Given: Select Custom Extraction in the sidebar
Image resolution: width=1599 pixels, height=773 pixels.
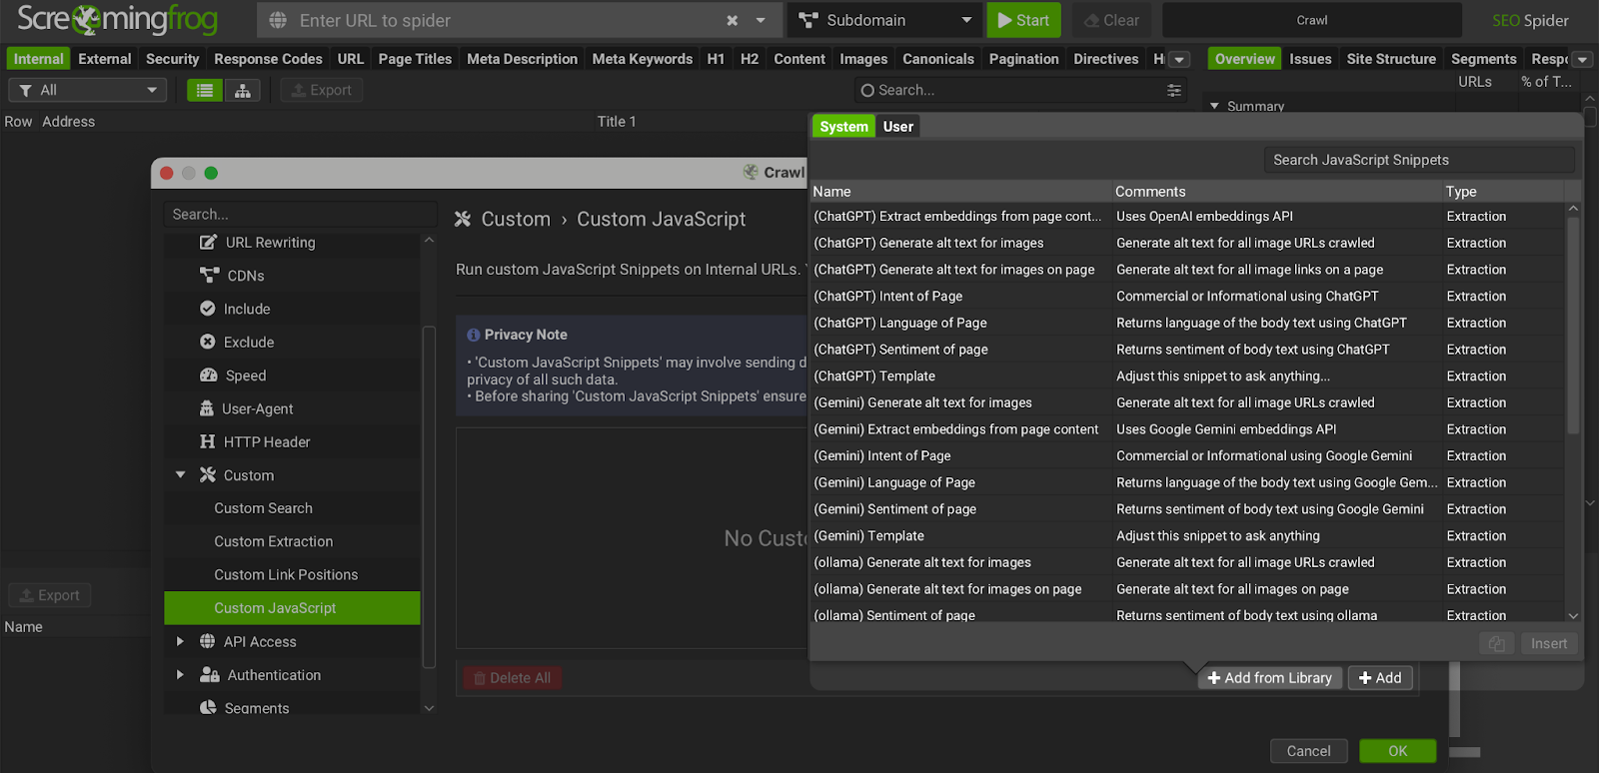Looking at the screenshot, I should point(292,541).
